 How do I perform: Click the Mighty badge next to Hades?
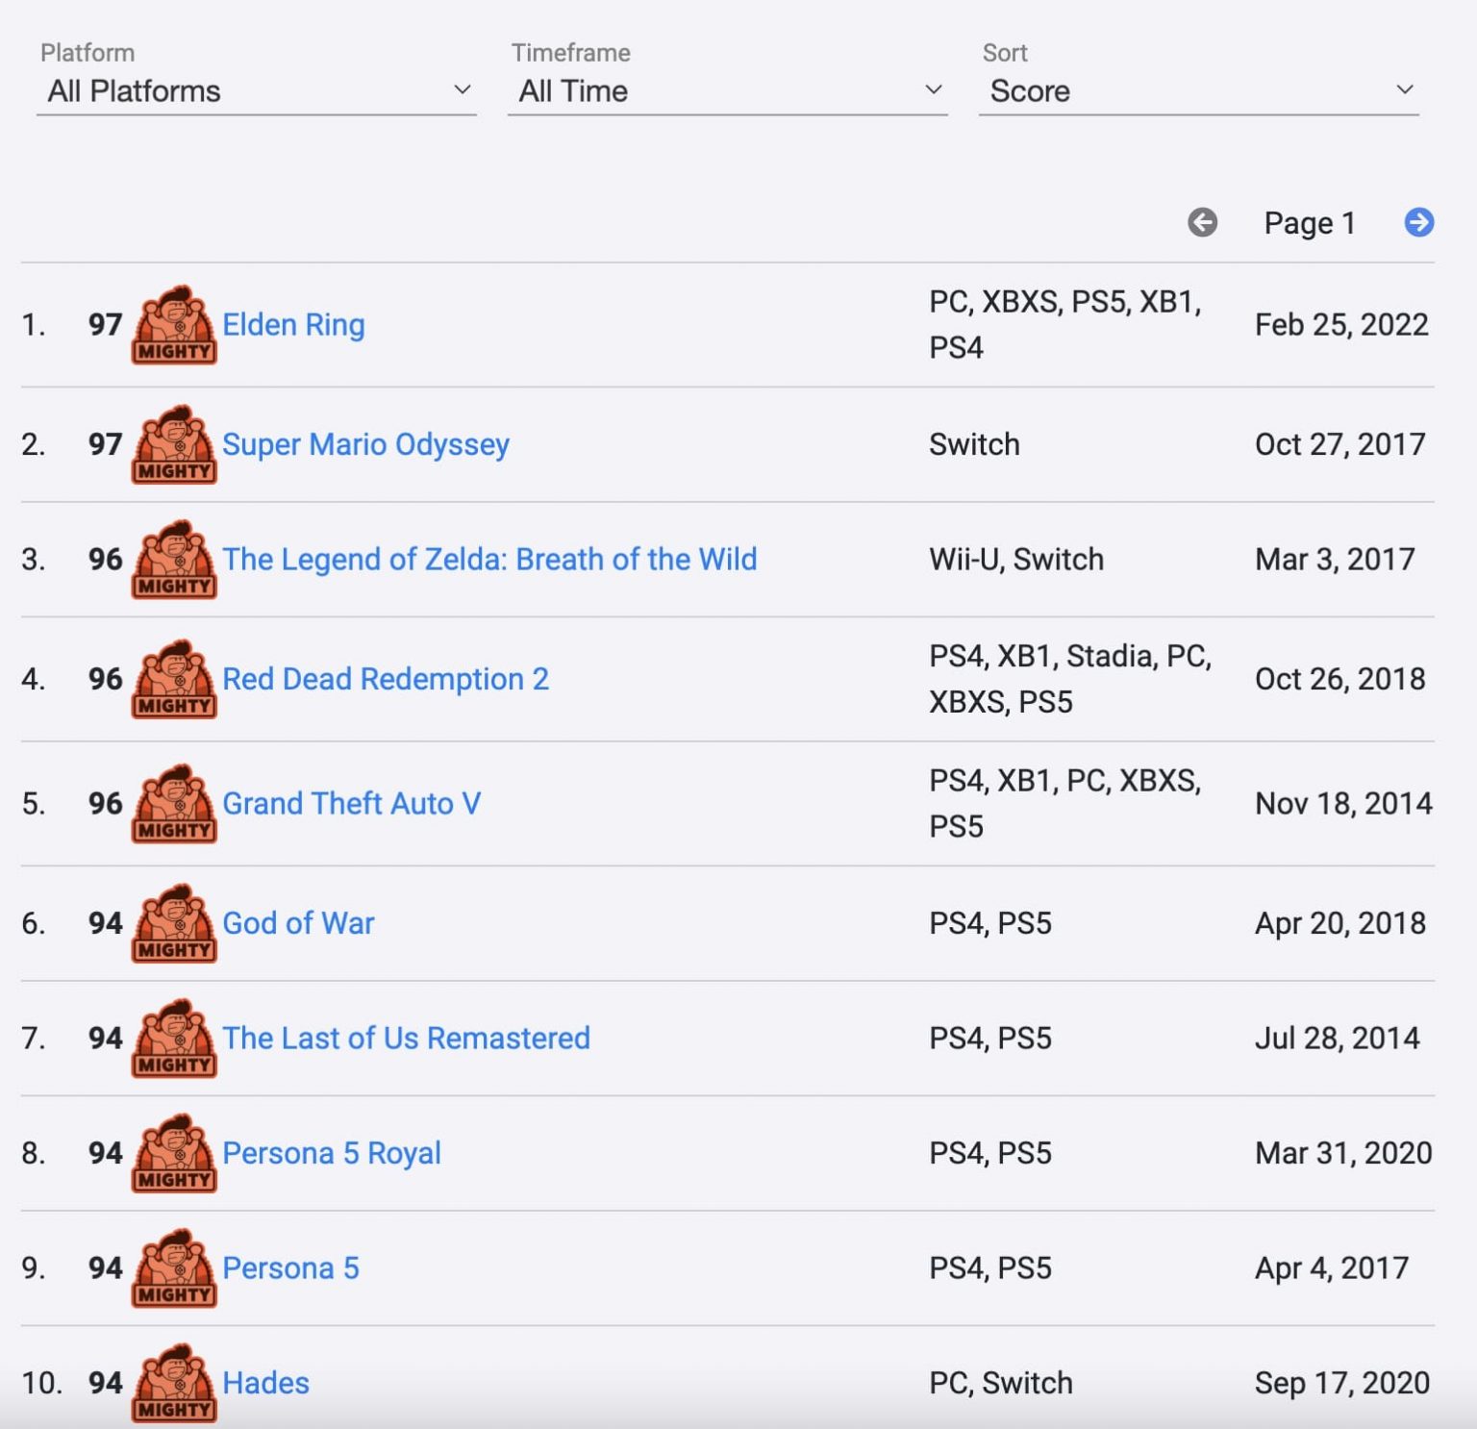[174, 1383]
